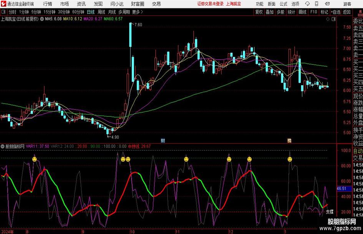Expand 更多 period options
Image resolution: width=363 pixels, height=234 pixels.
tap(138, 12)
